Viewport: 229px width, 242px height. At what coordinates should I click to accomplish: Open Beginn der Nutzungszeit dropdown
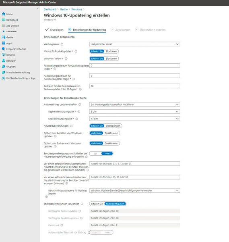click(x=134, y=112)
